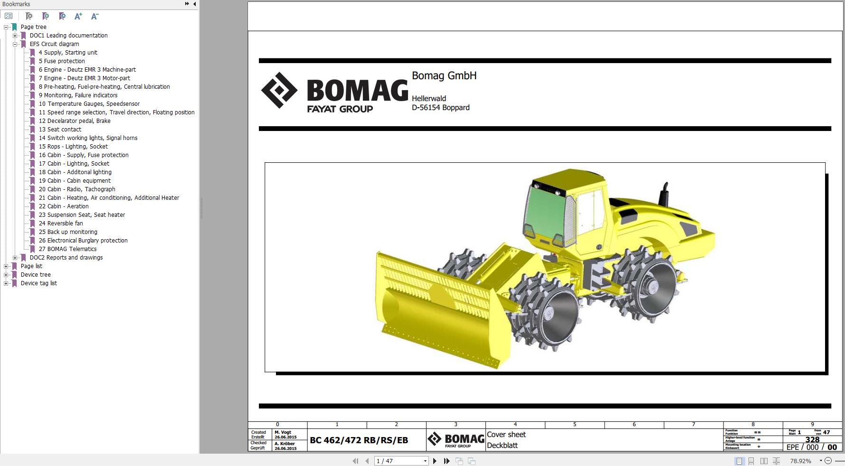The height and width of the screenshot is (466, 845).
Task: Select the Device tag list bookmark
Action: (38, 283)
